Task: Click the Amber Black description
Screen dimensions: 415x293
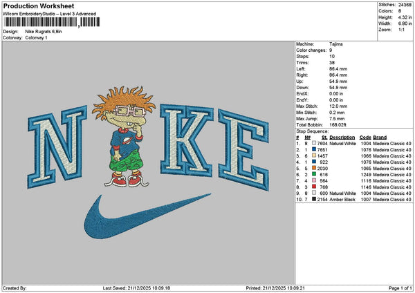Action: (x=342, y=200)
